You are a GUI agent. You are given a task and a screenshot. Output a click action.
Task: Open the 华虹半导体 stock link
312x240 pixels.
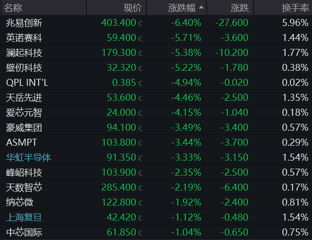[x=29, y=158]
